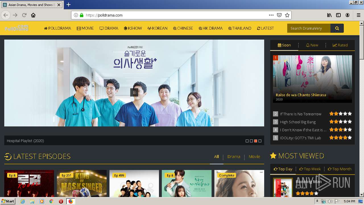Screen dimensions: 364x205
Task: Select third active slider indicator dot
Action: tap(256, 141)
